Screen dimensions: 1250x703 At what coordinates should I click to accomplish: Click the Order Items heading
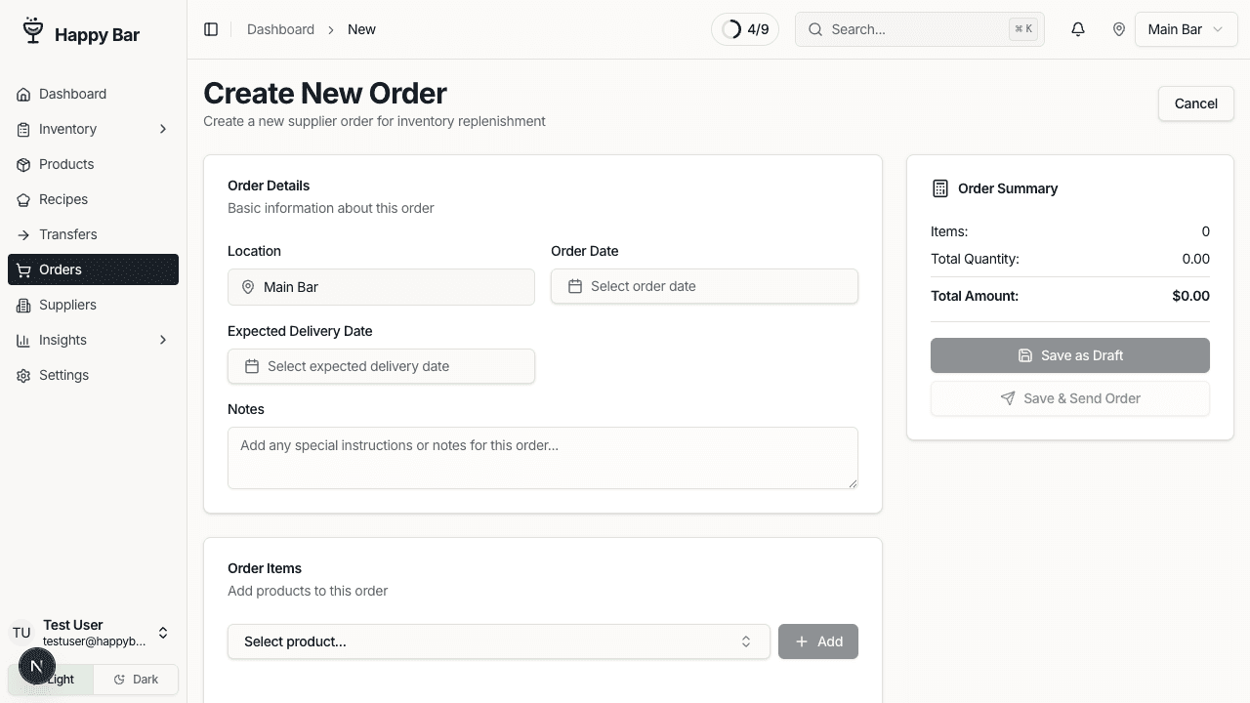click(265, 568)
